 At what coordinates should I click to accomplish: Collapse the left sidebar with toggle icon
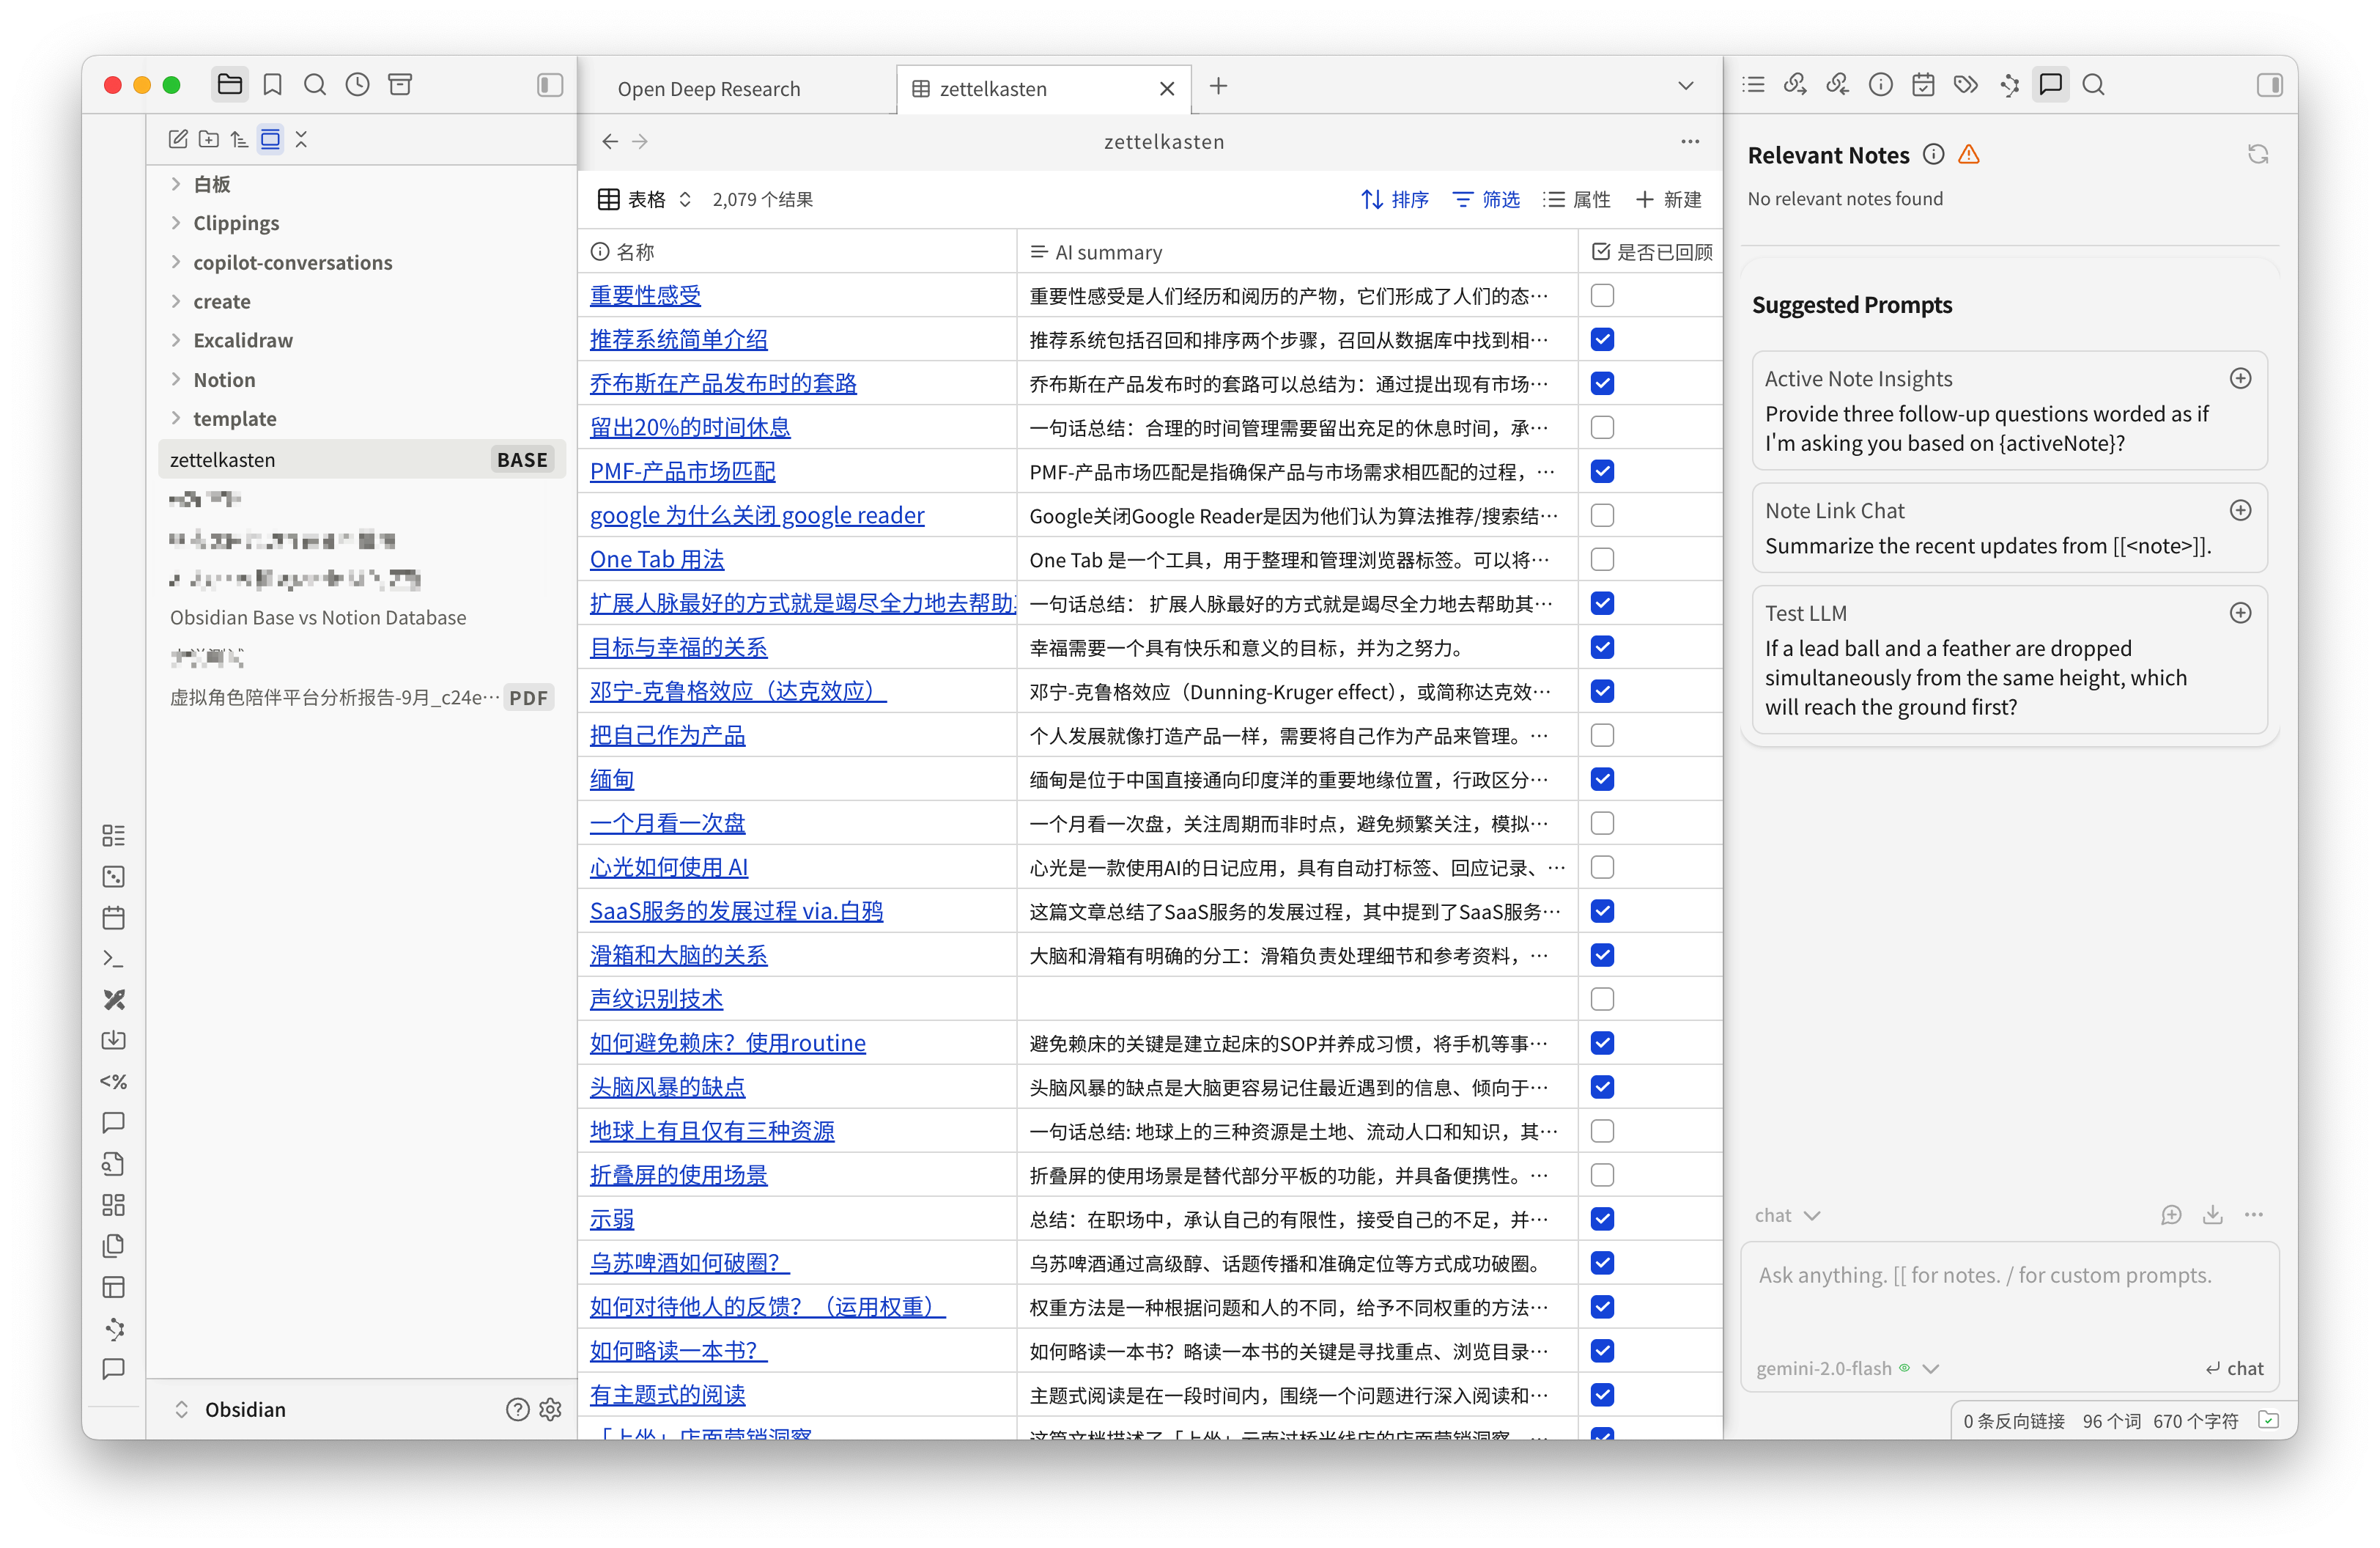click(x=550, y=85)
